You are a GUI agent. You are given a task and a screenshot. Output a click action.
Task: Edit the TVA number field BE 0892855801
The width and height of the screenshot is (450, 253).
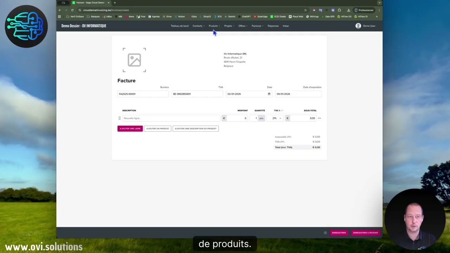tap(197, 94)
